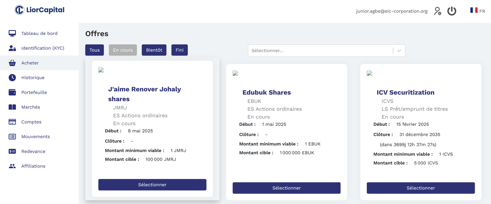Select the J'aime Renover Johaly shares offer
Screen dimensions: 491x204
tap(152, 185)
